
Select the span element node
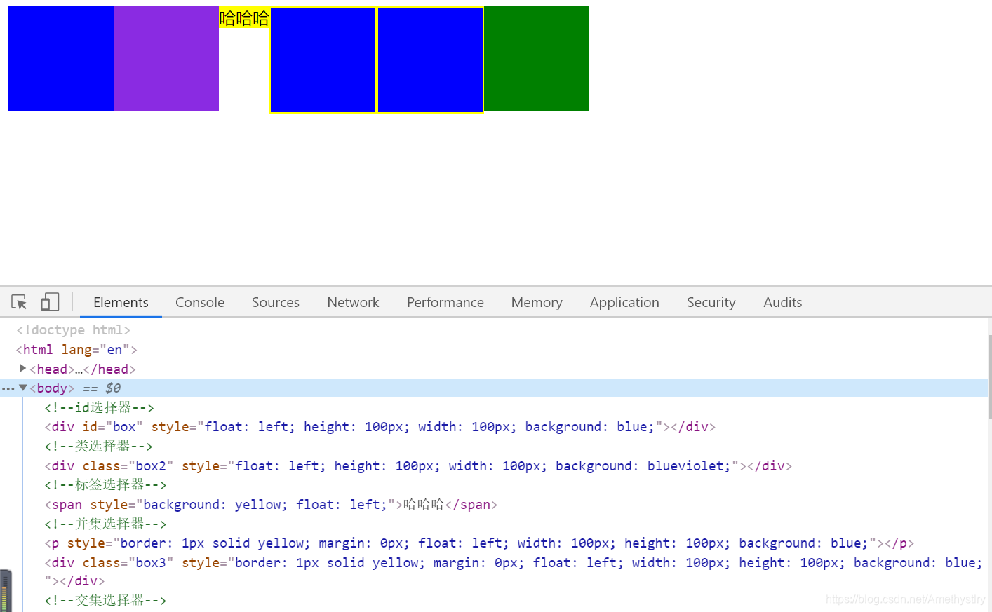(x=271, y=505)
